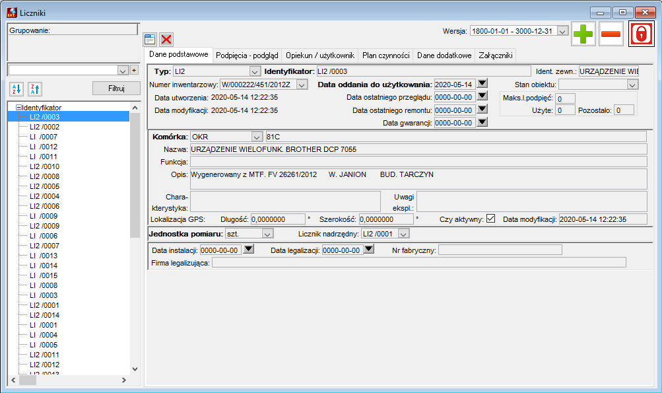Open calendar for Data gwarancji
The image size is (662, 393).
(x=482, y=122)
